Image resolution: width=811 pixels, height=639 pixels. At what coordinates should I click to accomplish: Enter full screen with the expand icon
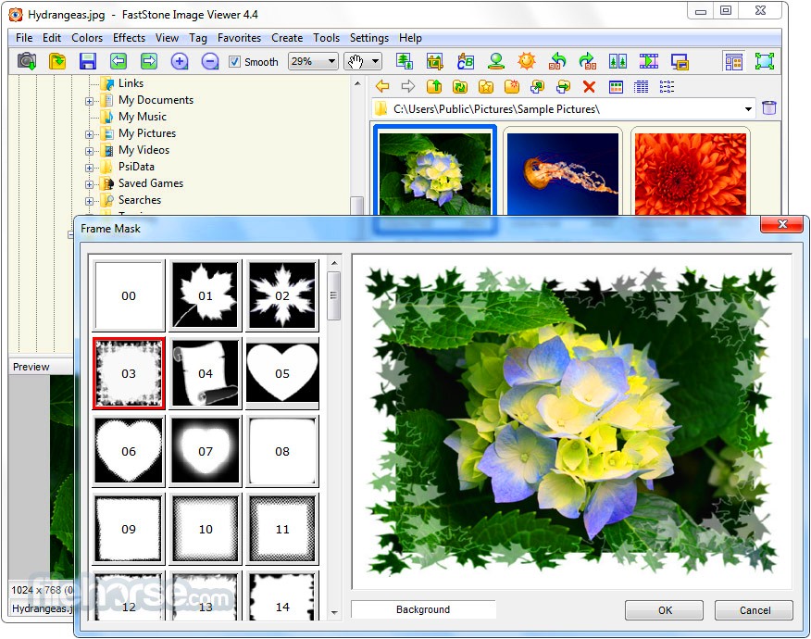pyautogui.click(x=765, y=61)
